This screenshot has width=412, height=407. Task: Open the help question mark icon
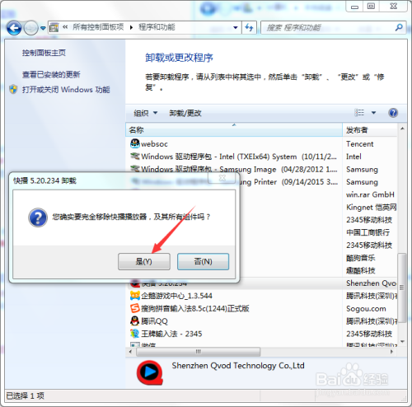[393, 113]
